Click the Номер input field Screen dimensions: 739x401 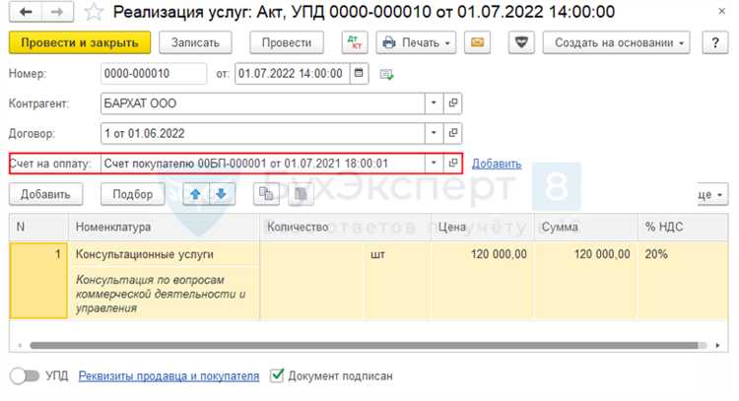[154, 74]
